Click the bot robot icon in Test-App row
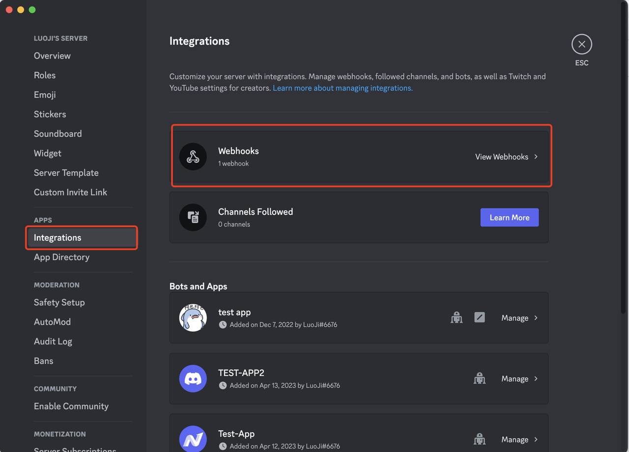The height and width of the screenshot is (452, 629). click(480, 439)
